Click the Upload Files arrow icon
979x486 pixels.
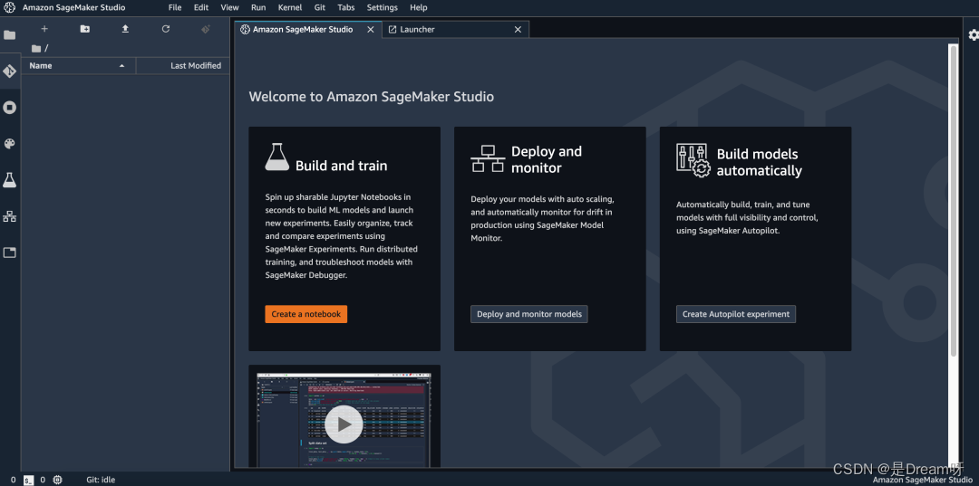(125, 29)
